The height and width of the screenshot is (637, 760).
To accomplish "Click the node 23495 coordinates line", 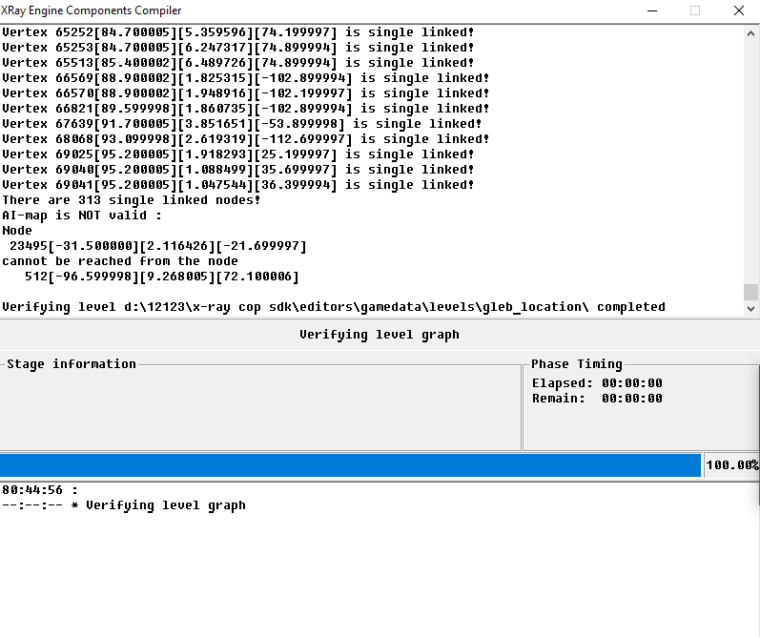I will 158,246.
